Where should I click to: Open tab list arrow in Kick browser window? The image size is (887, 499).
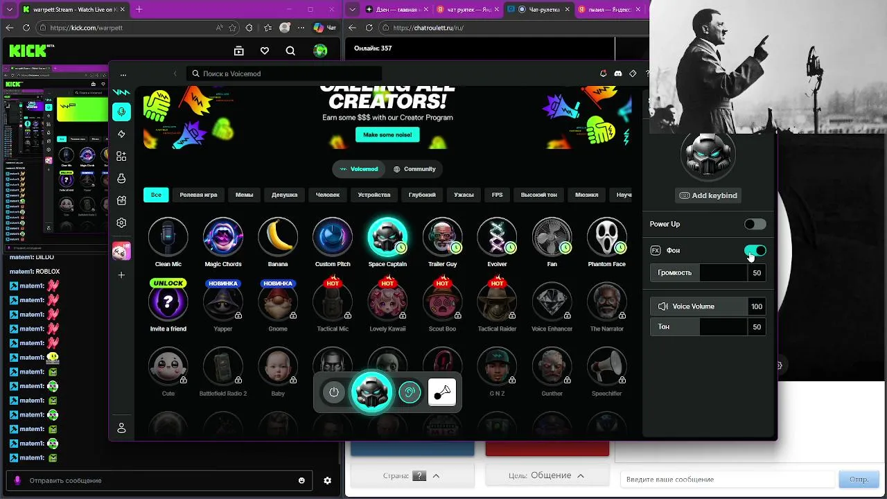[x=10, y=10]
